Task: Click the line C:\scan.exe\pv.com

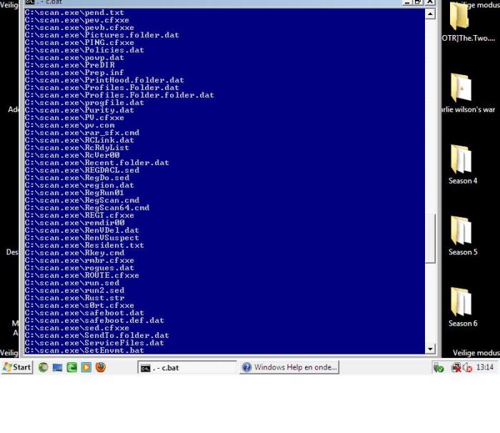Action: pos(69,126)
